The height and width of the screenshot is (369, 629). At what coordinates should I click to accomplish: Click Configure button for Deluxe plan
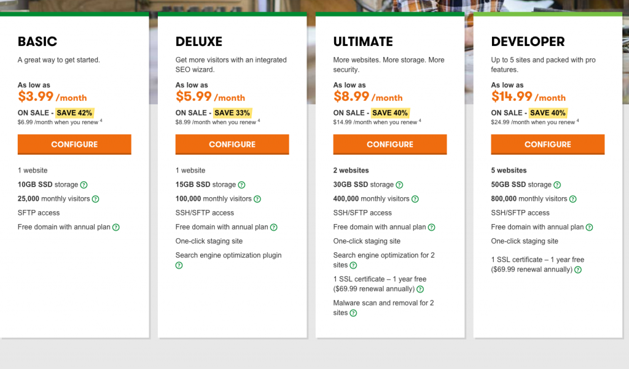coord(232,144)
